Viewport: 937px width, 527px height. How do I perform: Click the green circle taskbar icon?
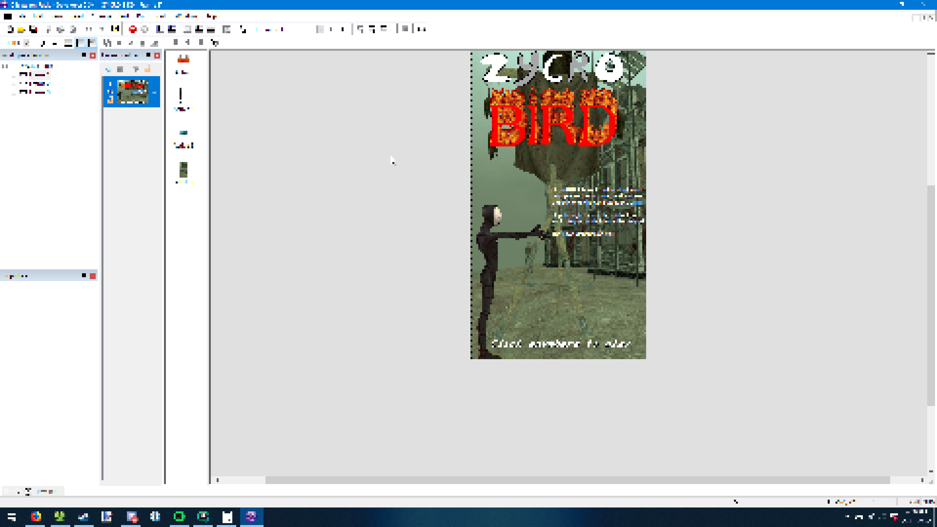click(179, 517)
